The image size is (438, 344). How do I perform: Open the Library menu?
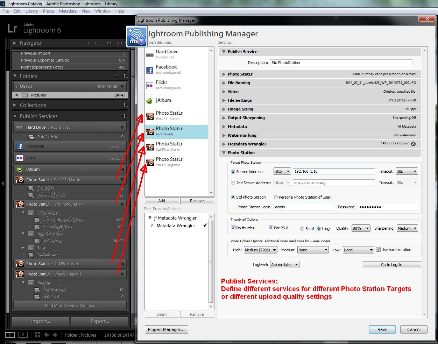[31, 11]
